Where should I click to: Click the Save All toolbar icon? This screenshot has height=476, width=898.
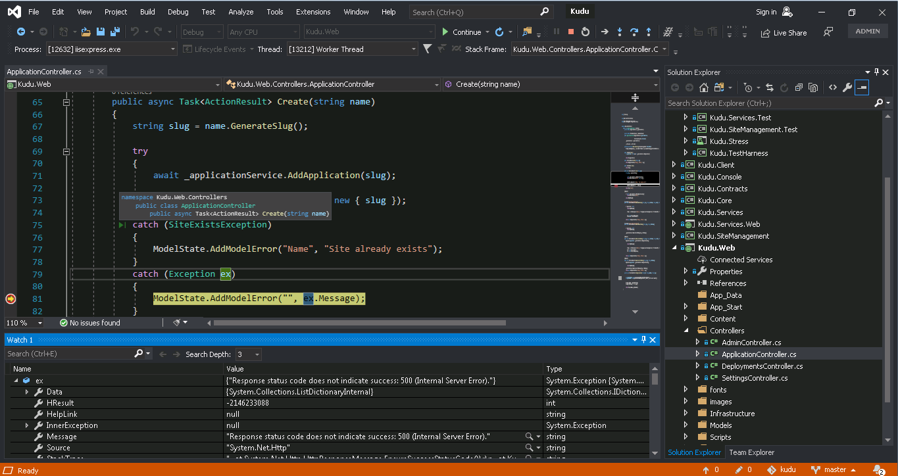click(114, 32)
